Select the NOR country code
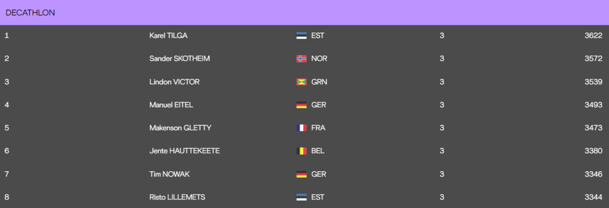Viewport: 609px width, 208px height. [319, 58]
